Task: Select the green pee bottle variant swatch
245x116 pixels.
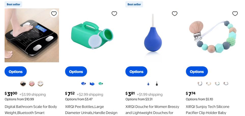Action: (x=101, y=84)
